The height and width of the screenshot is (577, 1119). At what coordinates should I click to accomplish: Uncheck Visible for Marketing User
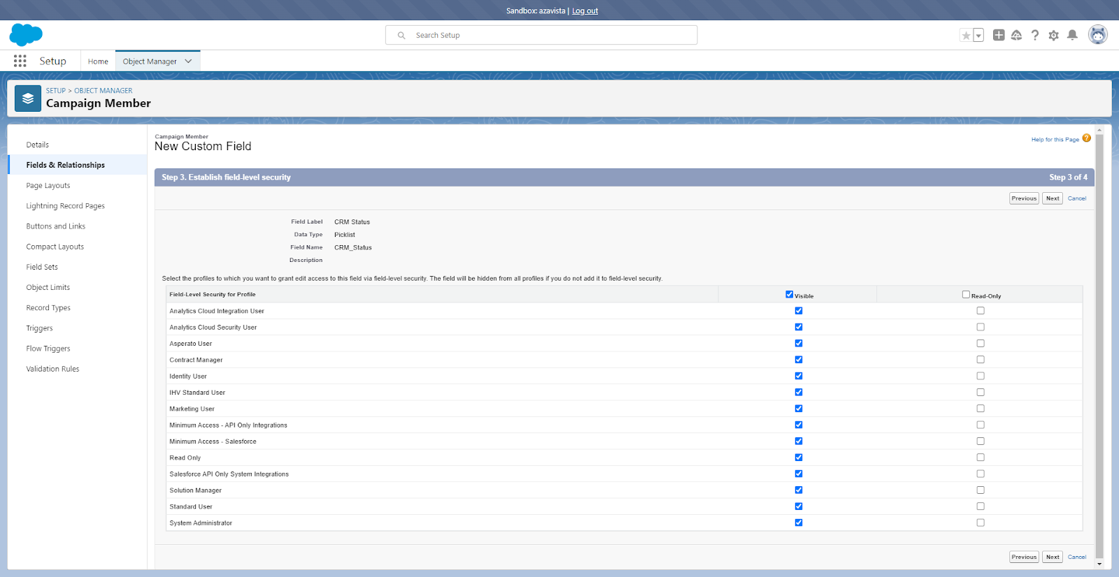click(x=799, y=409)
